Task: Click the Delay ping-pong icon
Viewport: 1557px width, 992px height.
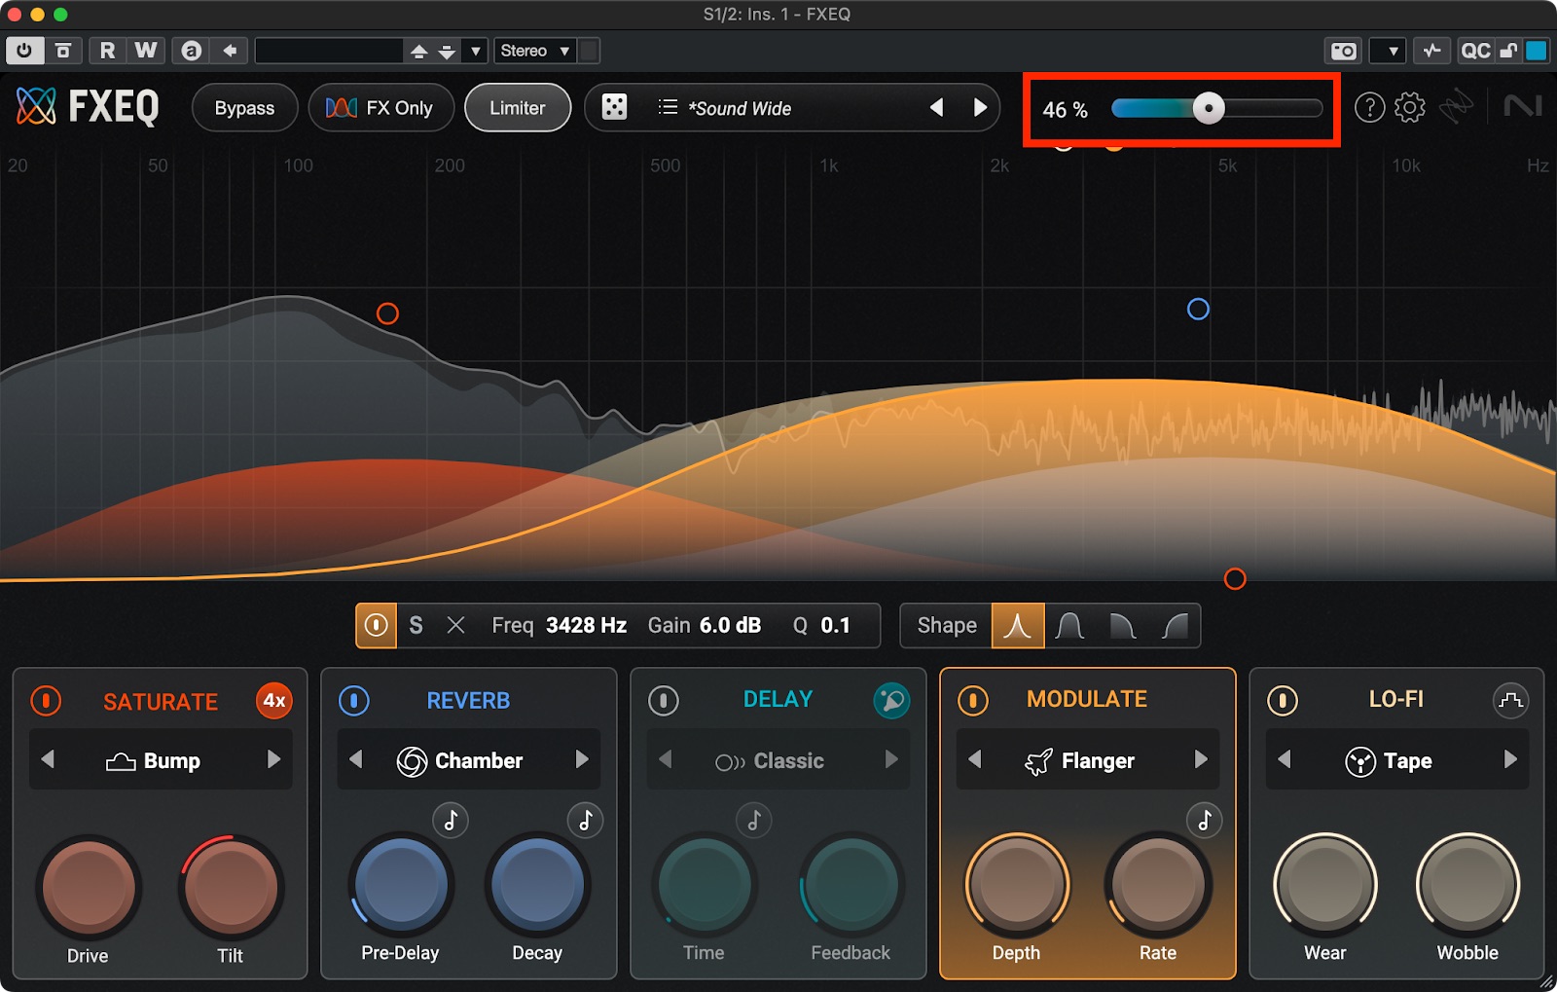Action: point(891,700)
